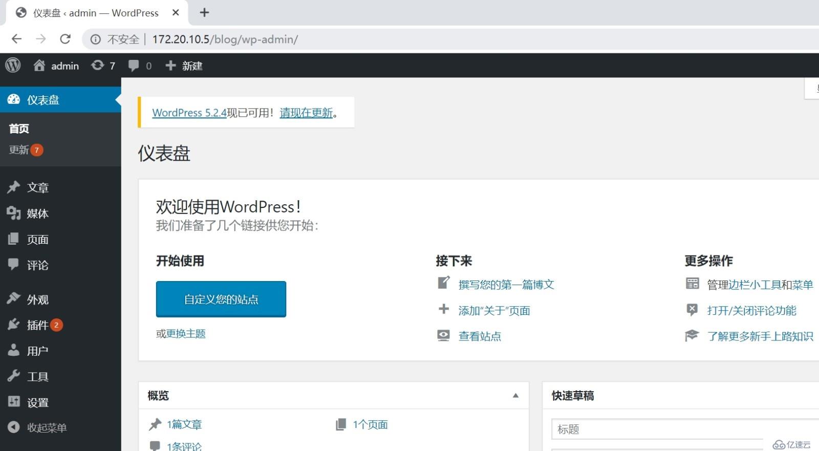Open the 了解更多新手上路知识 link
819x451 pixels.
[760, 336]
